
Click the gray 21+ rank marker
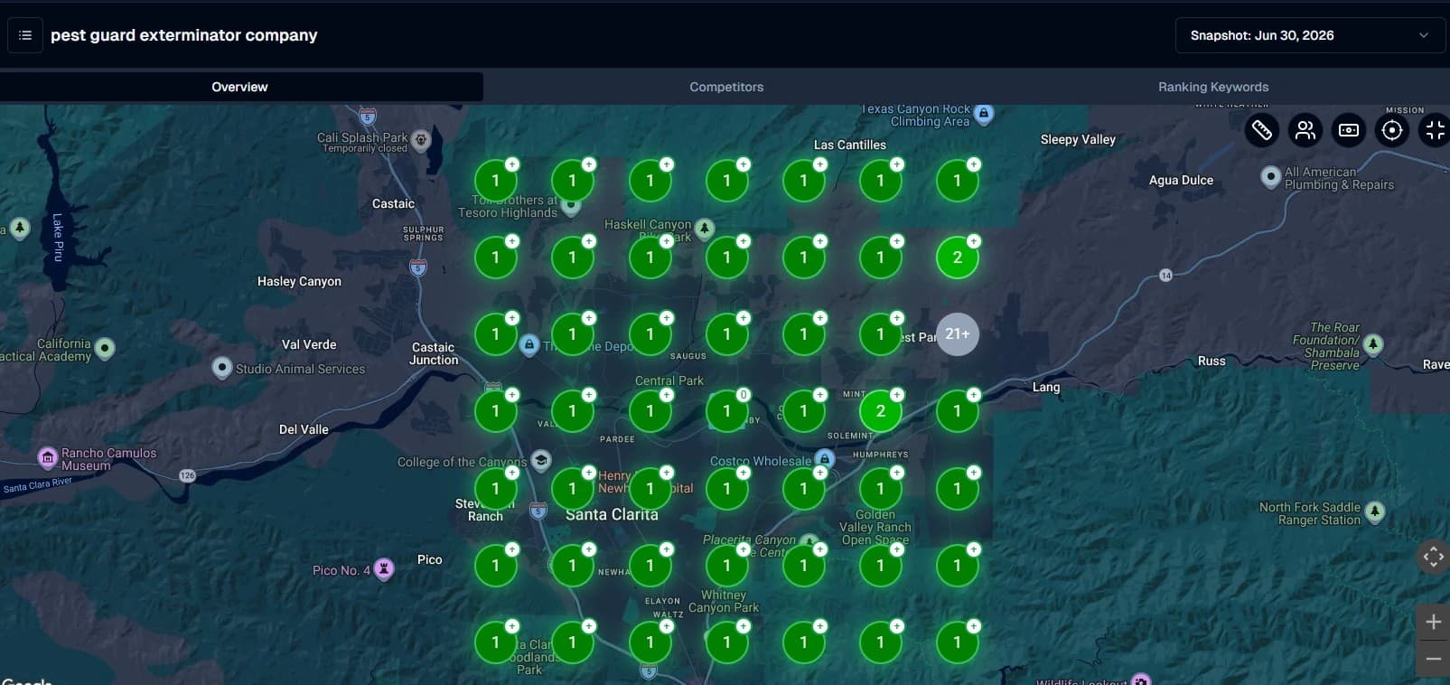958,334
